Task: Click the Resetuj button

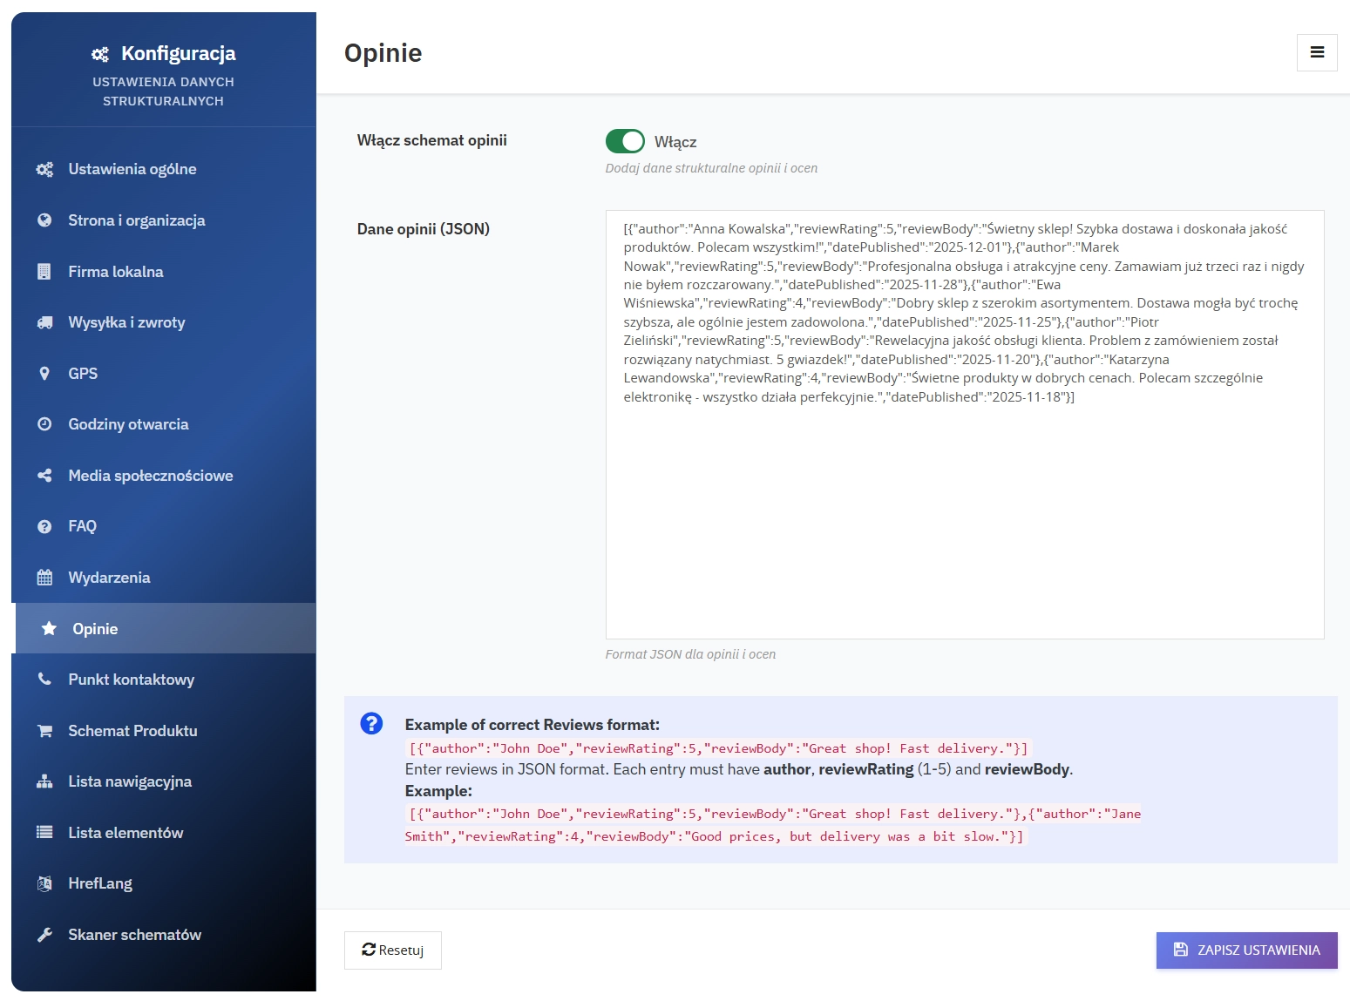Action: pyautogui.click(x=393, y=950)
